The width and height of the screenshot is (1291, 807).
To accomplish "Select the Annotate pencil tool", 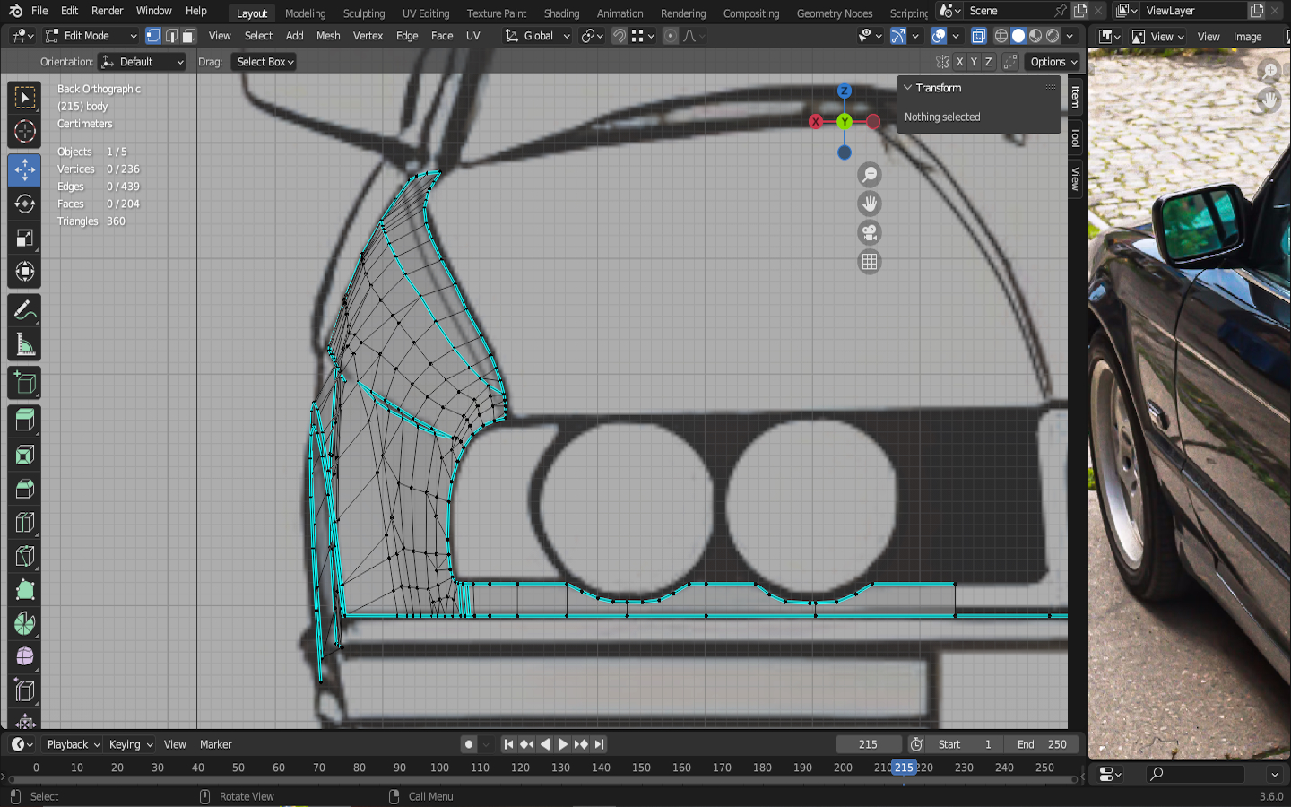I will coord(24,311).
